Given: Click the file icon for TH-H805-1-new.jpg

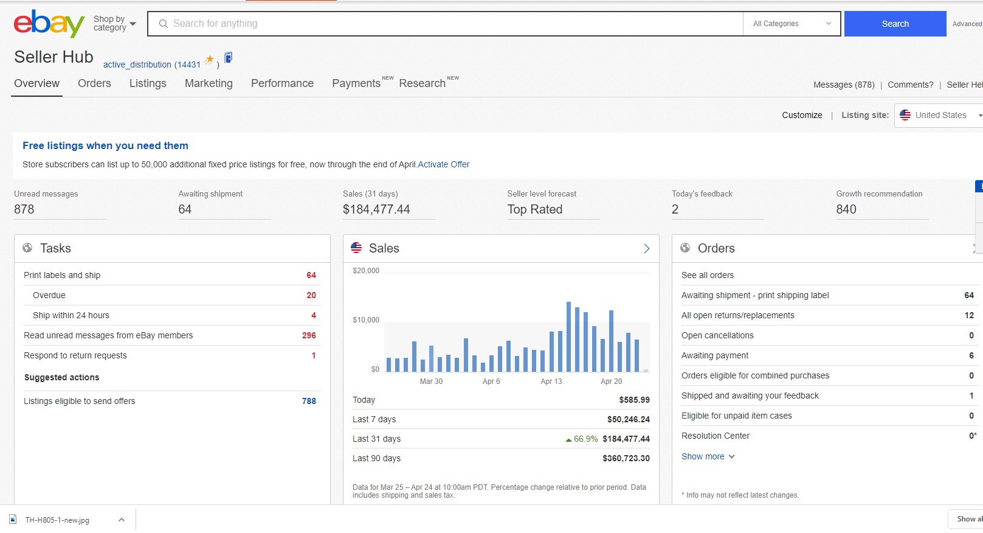Looking at the screenshot, I should point(13,520).
